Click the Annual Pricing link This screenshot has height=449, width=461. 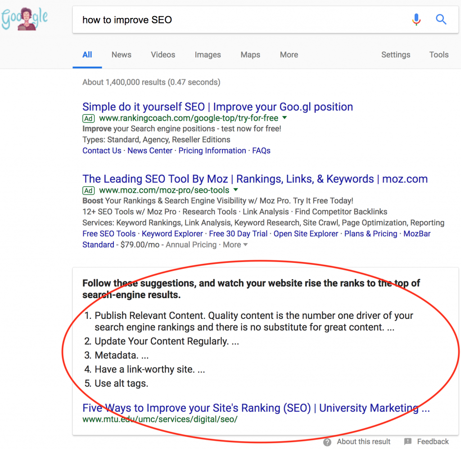click(191, 245)
